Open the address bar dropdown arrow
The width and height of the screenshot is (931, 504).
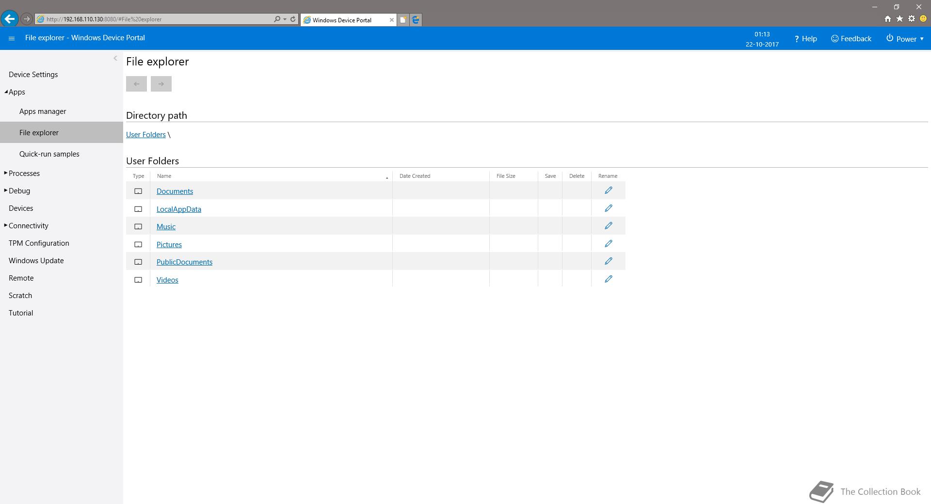285,19
